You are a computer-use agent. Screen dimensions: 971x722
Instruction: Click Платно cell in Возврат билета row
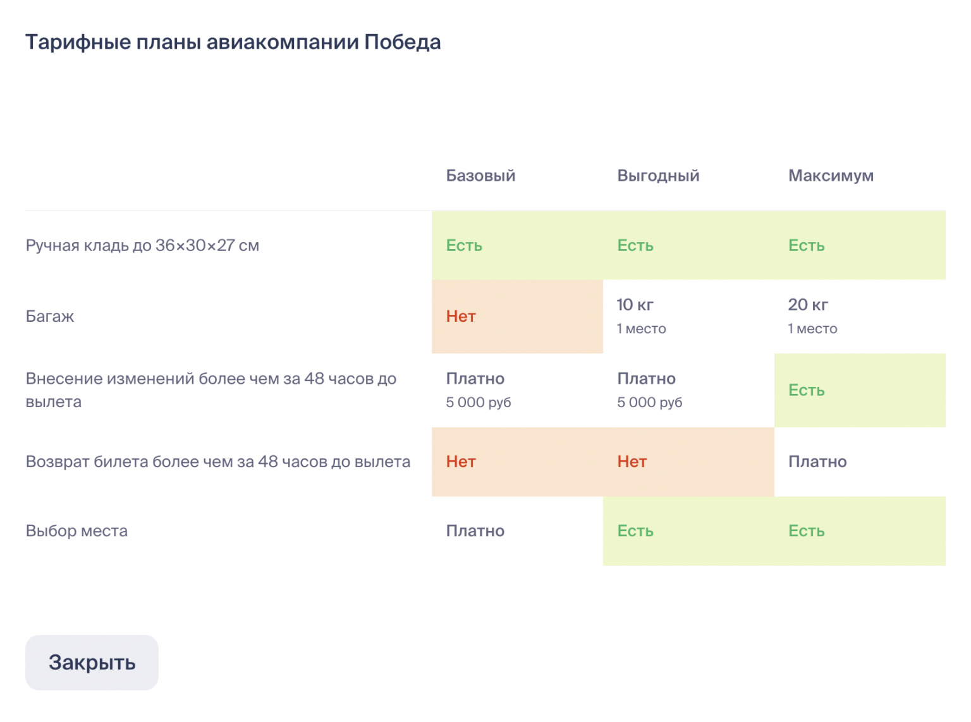817,462
